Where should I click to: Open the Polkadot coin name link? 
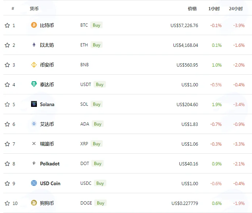(x=50, y=164)
